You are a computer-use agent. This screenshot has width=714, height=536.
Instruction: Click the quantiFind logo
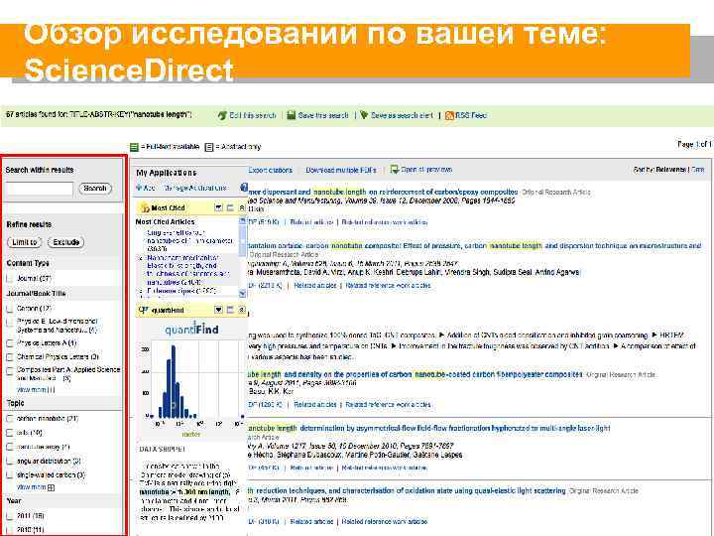[191, 329]
